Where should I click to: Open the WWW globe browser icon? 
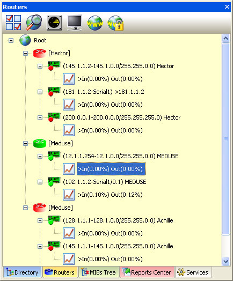[95, 23]
